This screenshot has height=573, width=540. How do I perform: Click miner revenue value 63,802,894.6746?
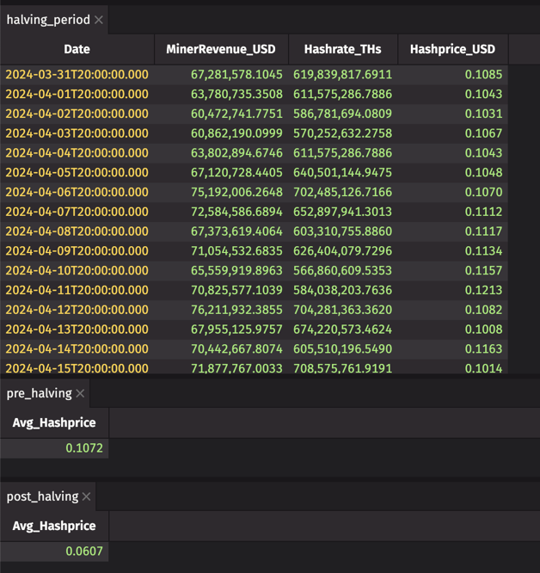pyautogui.click(x=236, y=153)
